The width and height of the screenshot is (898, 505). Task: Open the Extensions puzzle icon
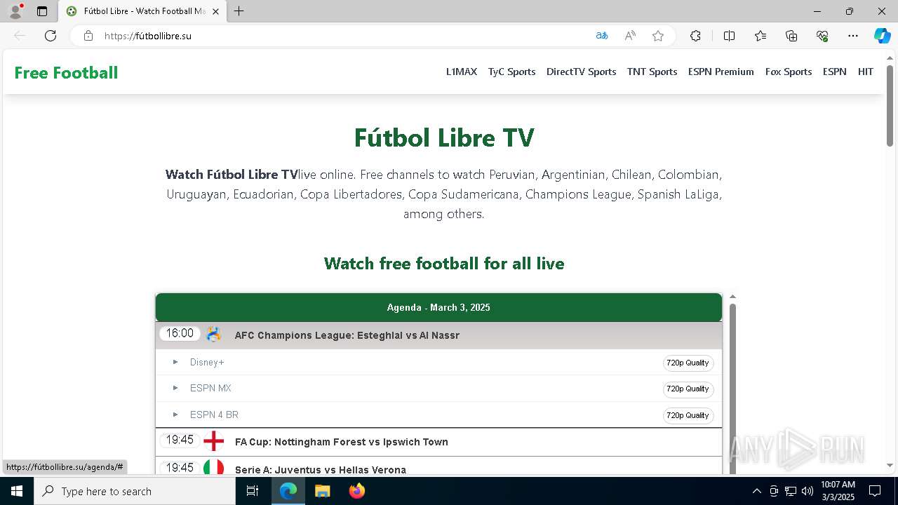point(695,36)
